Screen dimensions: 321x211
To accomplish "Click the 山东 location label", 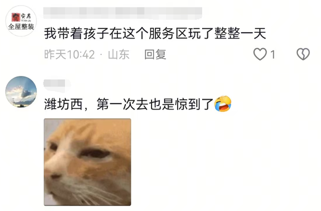I will point(119,55).
